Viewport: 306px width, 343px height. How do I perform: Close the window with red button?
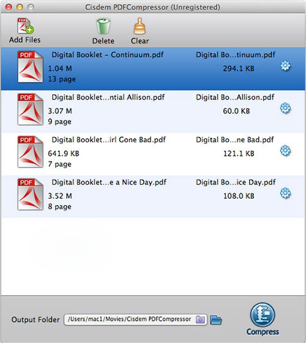click(9, 7)
